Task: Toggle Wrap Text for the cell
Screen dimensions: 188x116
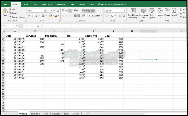Action: coord(88,11)
